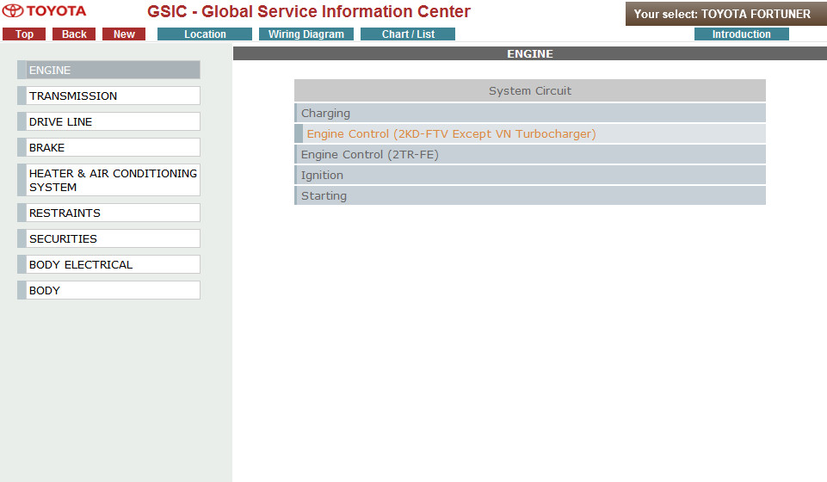Image resolution: width=827 pixels, height=482 pixels.
Task: Click the GSIC Global Service Information Center title
Action: (x=309, y=11)
